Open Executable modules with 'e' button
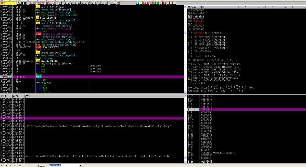 pyautogui.click(x=69, y=3)
